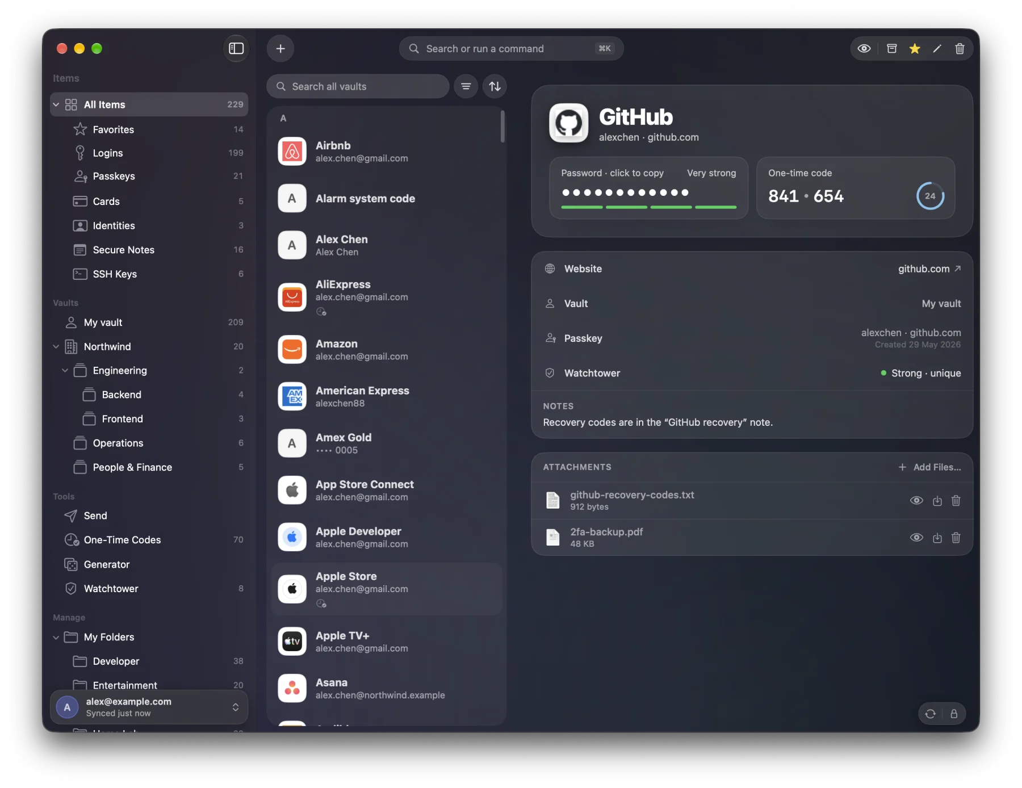Open Airbnb login entry

(387, 152)
